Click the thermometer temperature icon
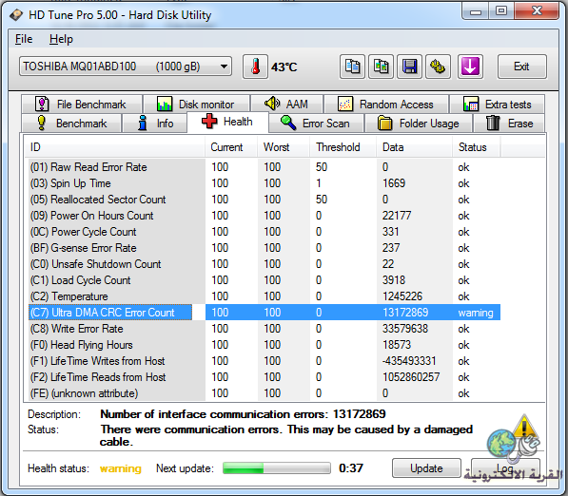Screen dimensions: 568x496 tap(255, 67)
